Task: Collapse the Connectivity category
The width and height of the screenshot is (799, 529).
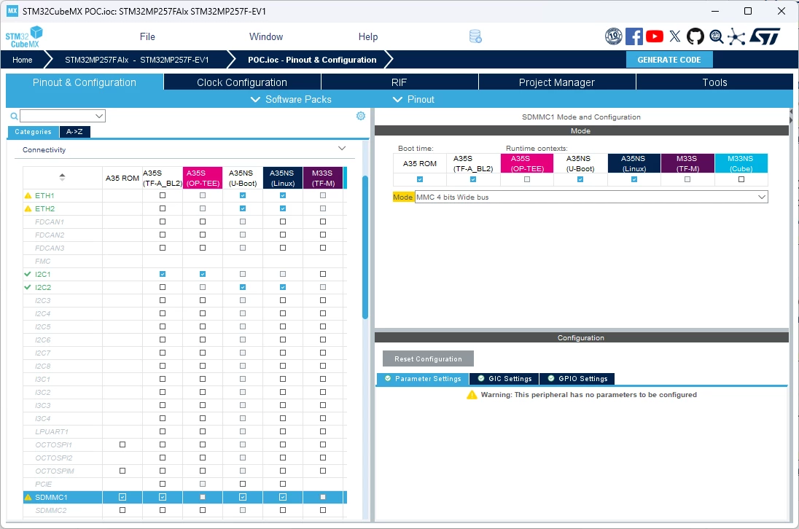Action: pyautogui.click(x=342, y=149)
